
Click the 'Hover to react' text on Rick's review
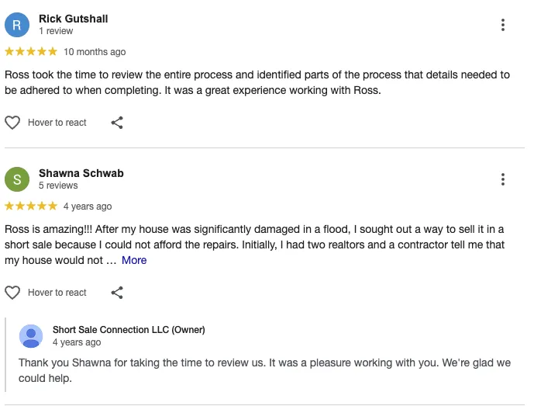click(57, 123)
